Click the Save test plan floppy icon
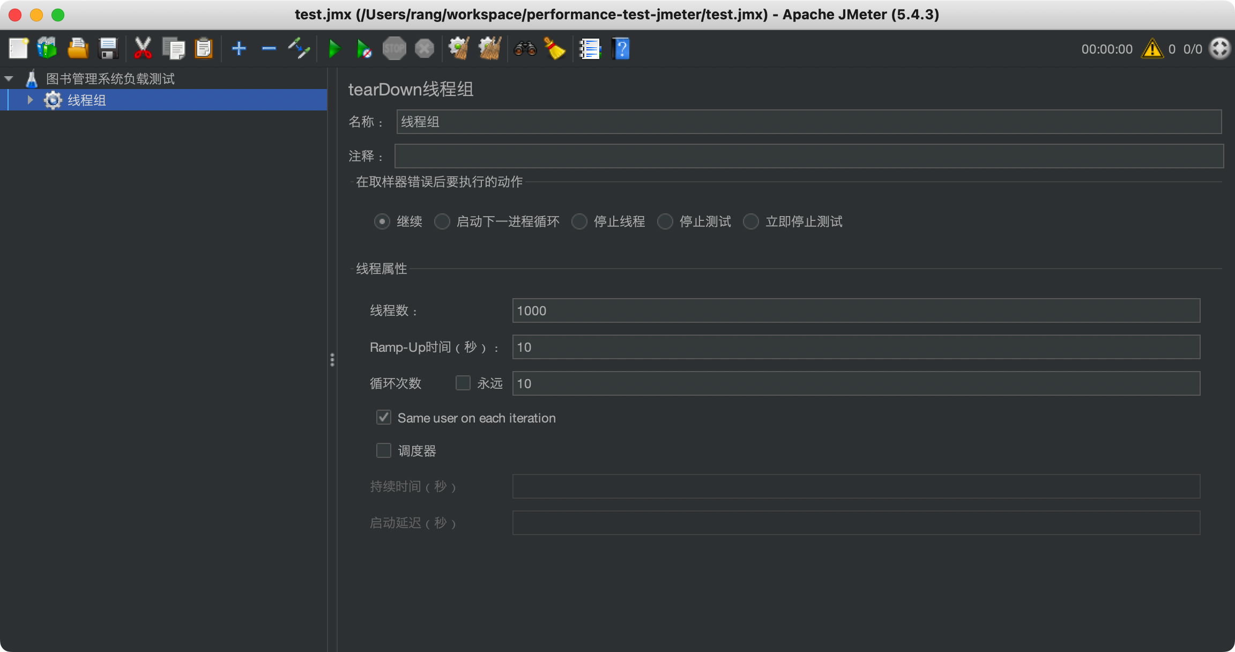This screenshot has height=652, width=1235. (x=109, y=49)
